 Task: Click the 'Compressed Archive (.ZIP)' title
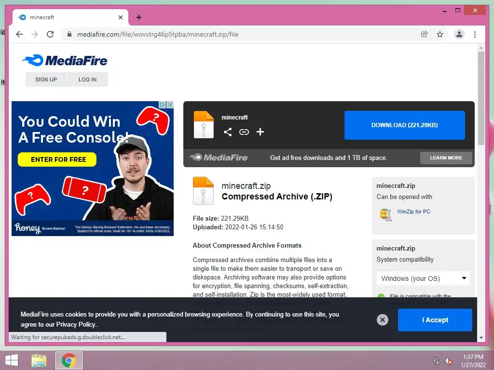tap(277, 197)
